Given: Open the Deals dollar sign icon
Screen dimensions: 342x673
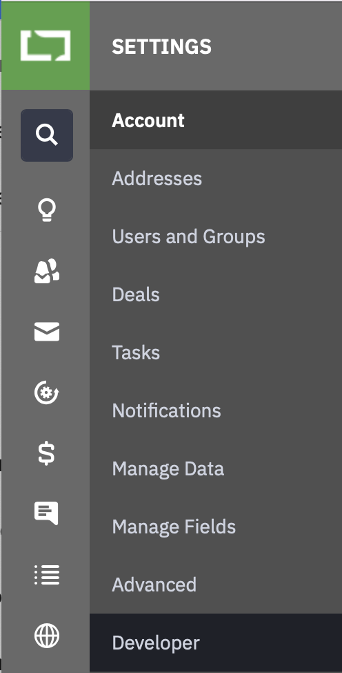Looking at the screenshot, I should tap(47, 453).
